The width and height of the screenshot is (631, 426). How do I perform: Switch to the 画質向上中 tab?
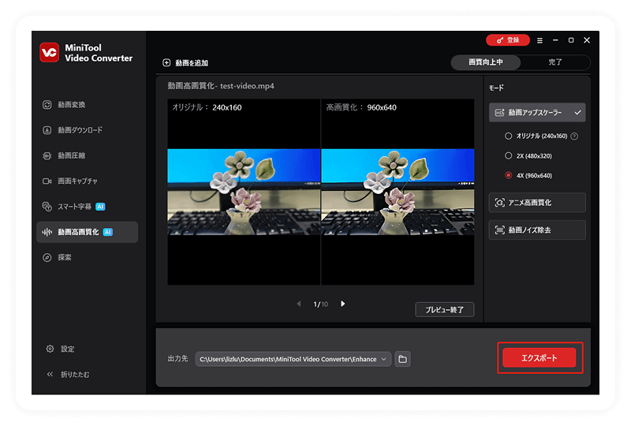tap(486, 62)
